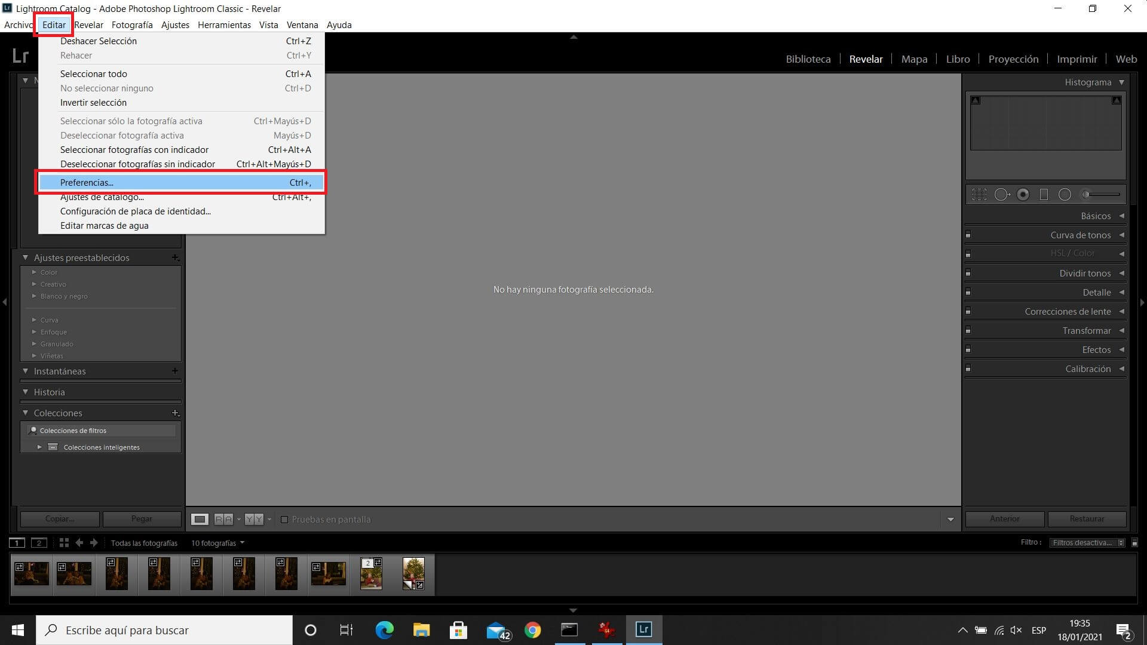Toggle Transformar panel switch
This screenshot has height=645, width=1147.
tap(968, 330)
